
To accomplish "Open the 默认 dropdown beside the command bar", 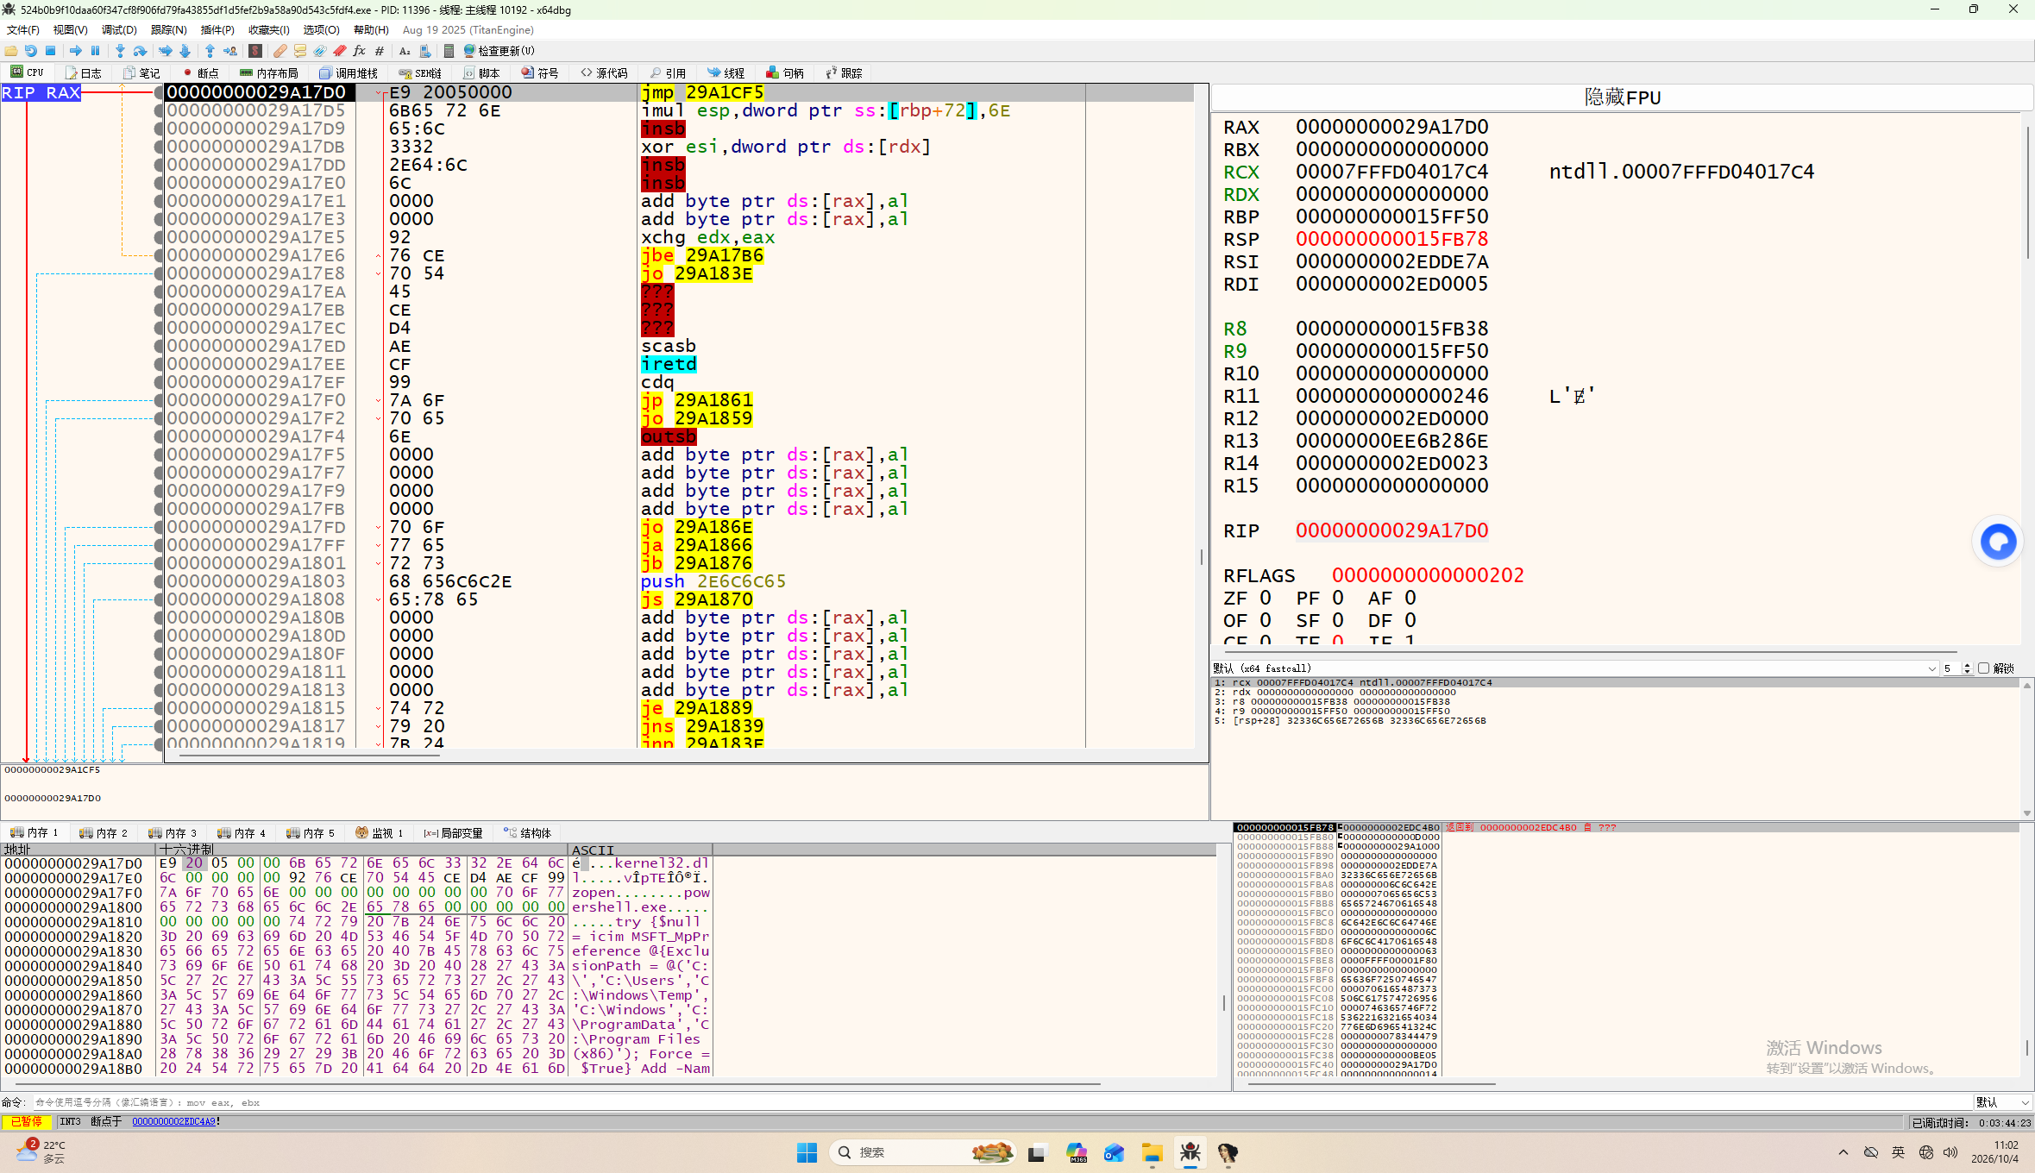I will 2002,1102.
